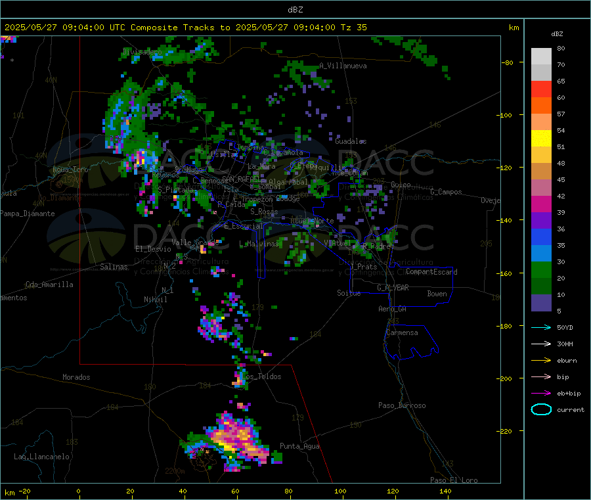Image resolution: width=591 pixels, height=500 pixels.
Task: Click the radar echo cluster west of Los_Toldos
Action: 240,378
